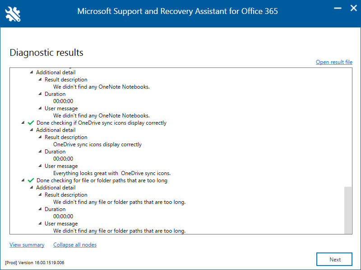Click green checkmark beside file paths too long check
The height and width of the screenshot is (270, 361).
(x=31, y=180)
